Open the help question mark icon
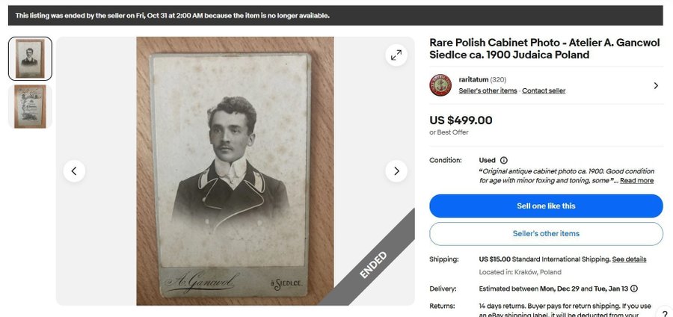The width and height of the screenshot is (673, 317). (x=665, y=314)
